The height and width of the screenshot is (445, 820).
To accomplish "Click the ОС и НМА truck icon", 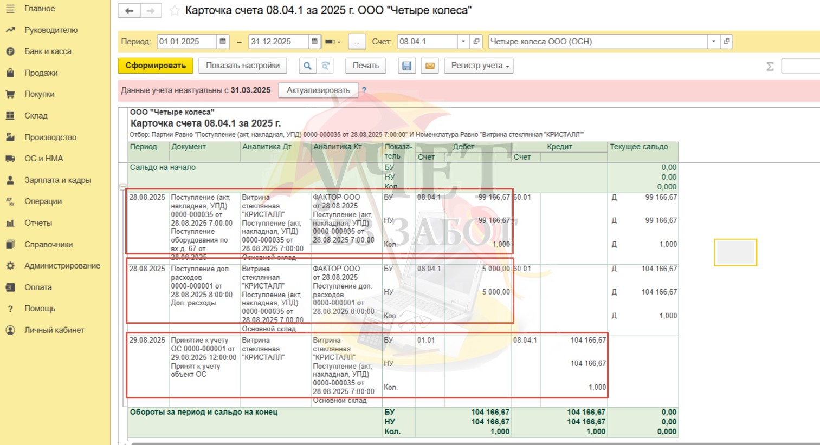I will [10, 159].
